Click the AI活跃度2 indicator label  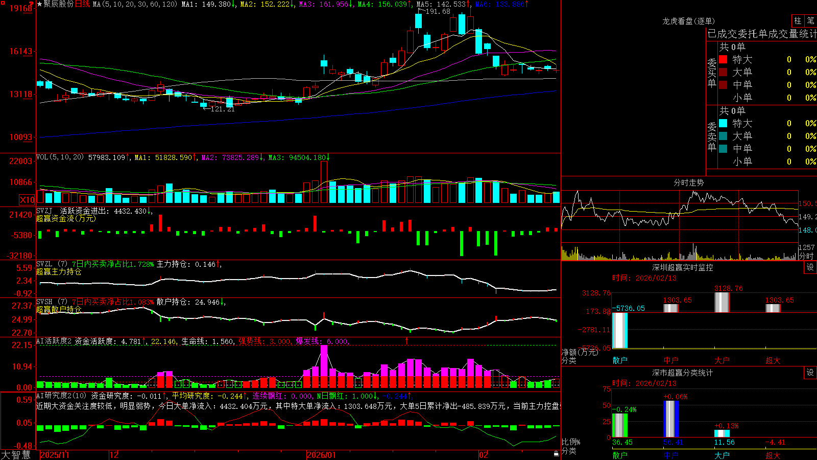click(54, 341)
